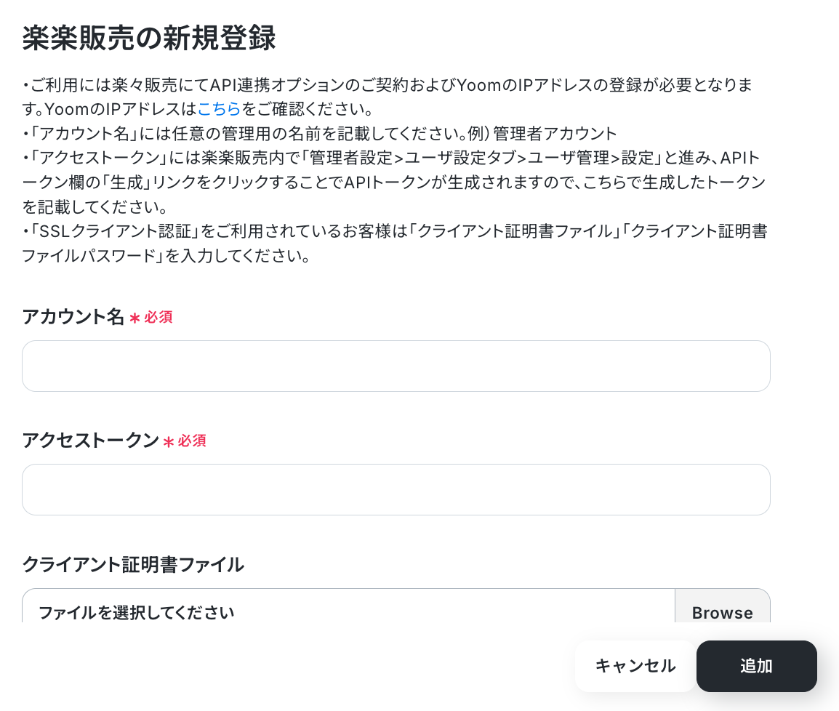This screenshot has width=839, height=711.
Task: Click the red asterisk beside アクセストークン
Action: coord(169,442)
